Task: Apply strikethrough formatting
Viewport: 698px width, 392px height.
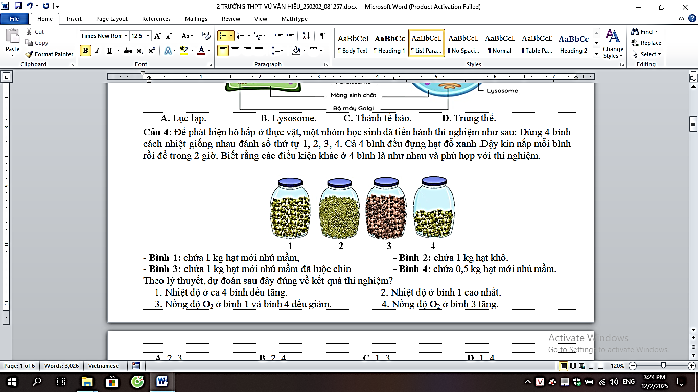Action: click(x=127, y=51)
